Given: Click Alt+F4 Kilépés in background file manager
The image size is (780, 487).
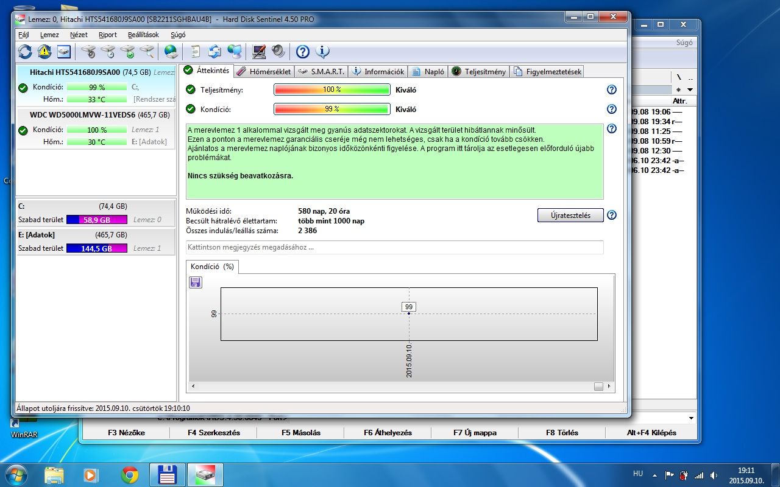Looking at the screenshot, I should click(651, 433).
